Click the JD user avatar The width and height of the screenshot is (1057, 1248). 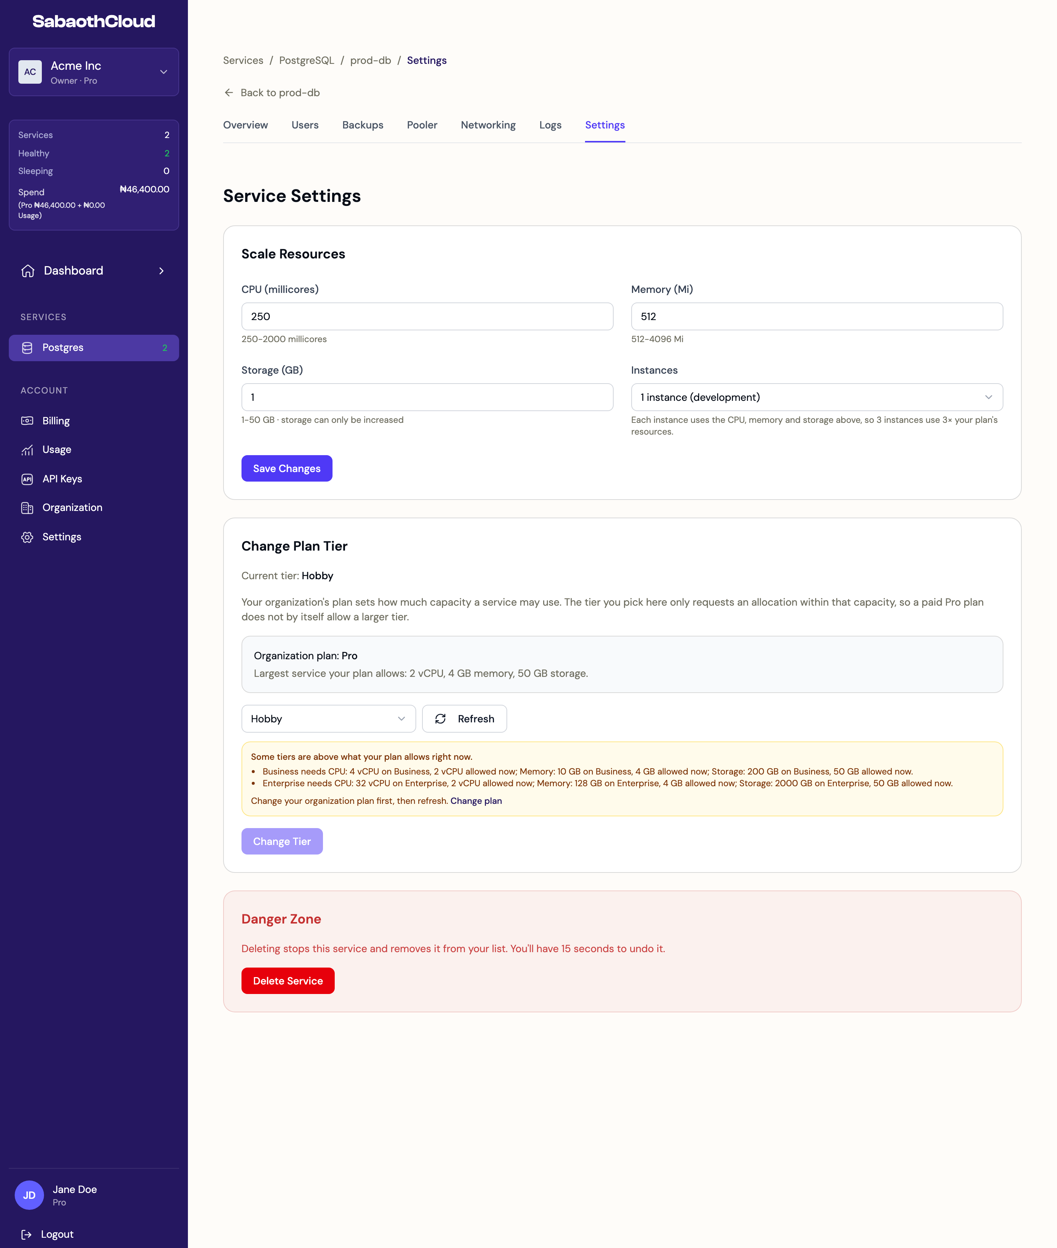(x=29, y=1195)
